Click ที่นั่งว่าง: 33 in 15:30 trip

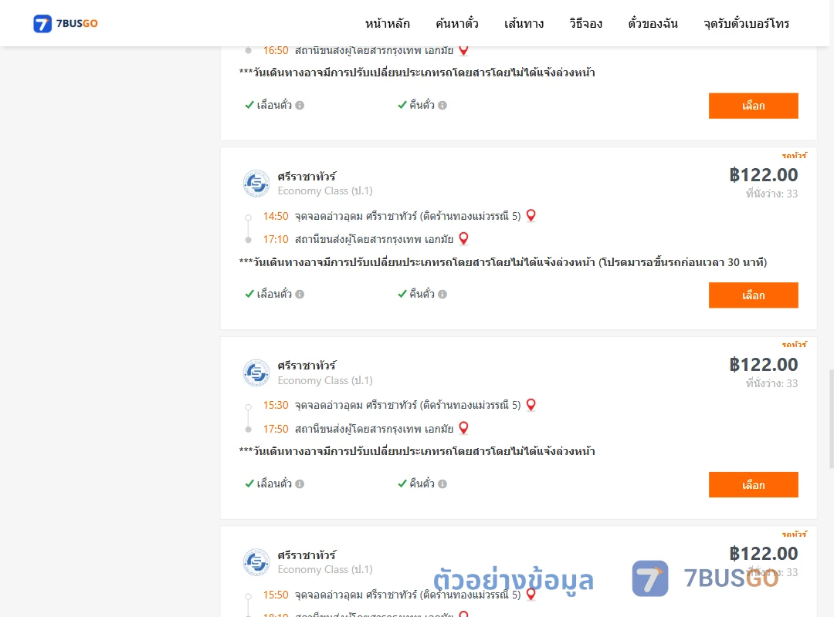771,384
